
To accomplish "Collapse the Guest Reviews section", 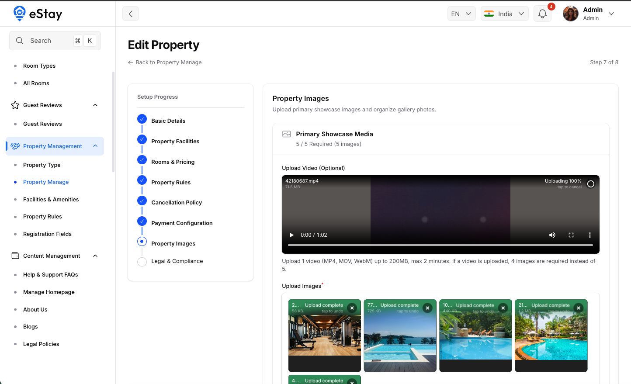I will tap(95, 105).
